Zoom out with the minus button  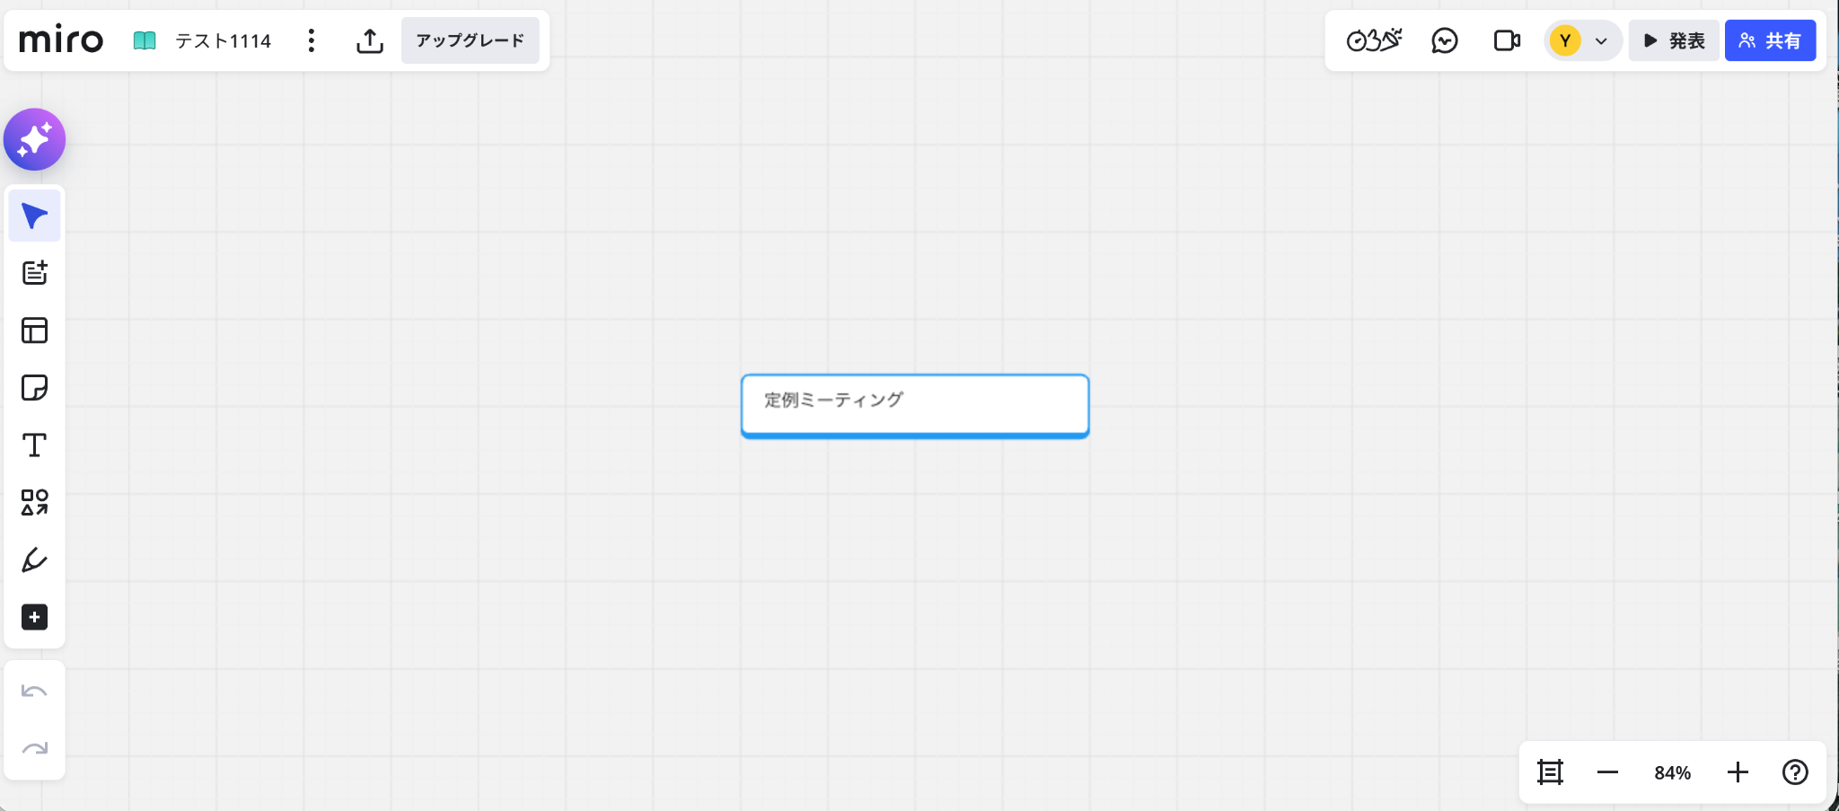point(1607,772)
